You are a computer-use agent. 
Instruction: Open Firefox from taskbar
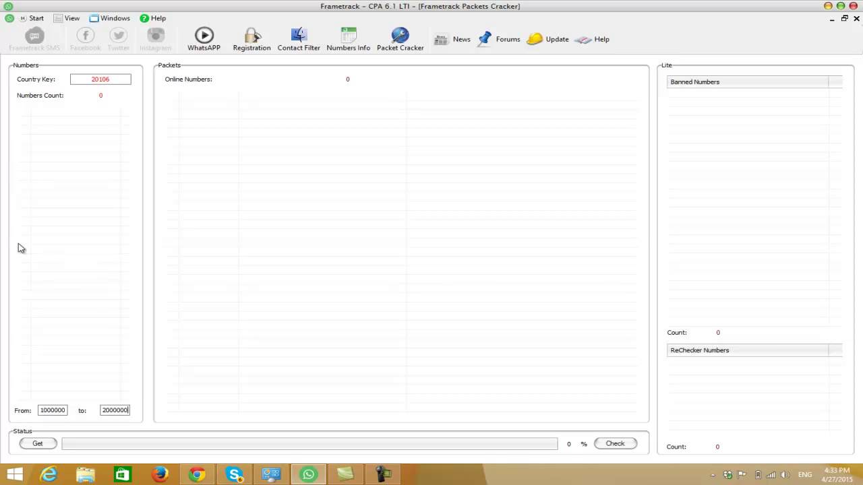(160, 474)
